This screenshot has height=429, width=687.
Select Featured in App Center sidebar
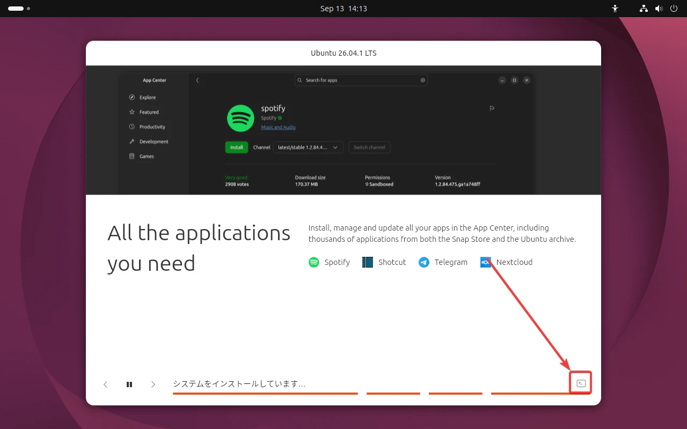[x=149, y=112]
